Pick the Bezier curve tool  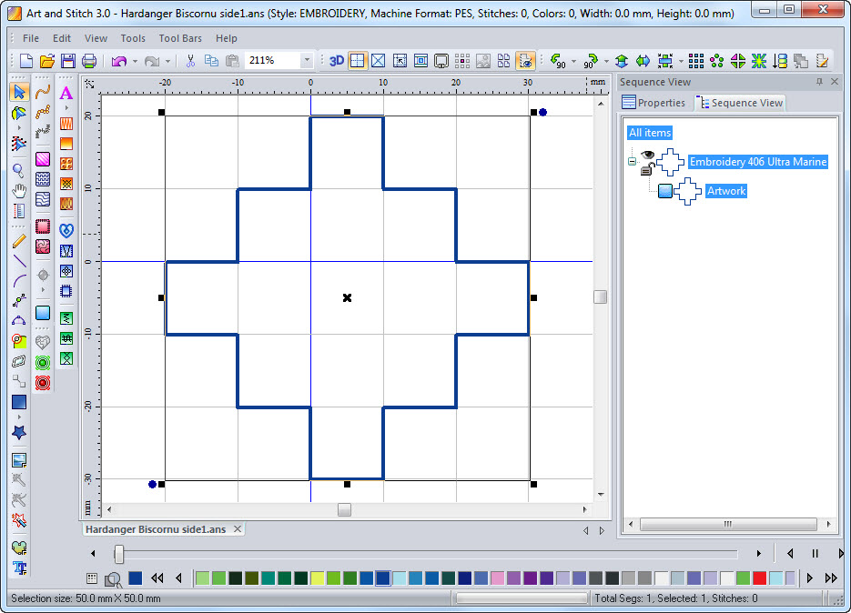tap(19, 321)
